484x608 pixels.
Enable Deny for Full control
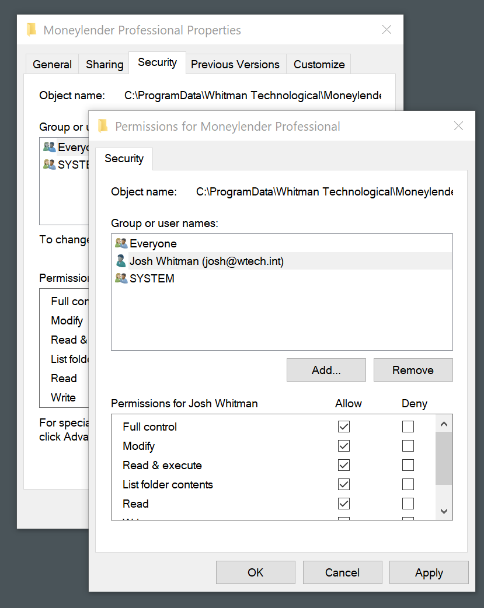pos(408,427)
